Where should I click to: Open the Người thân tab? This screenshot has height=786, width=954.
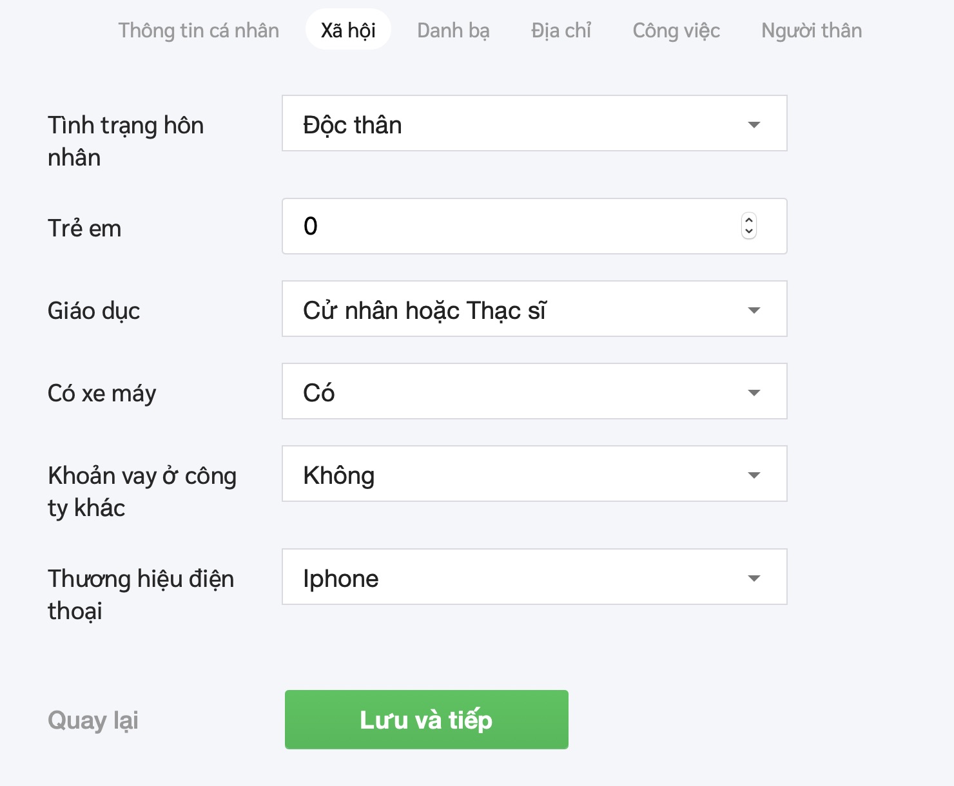click(x=812, y=30)
